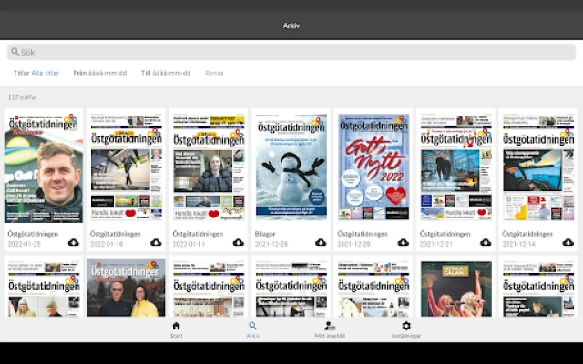This screenshot has height=364, width=583.
Task: Tap cloud download icon for 2022-01-11 issue
Action: [239, 242]
